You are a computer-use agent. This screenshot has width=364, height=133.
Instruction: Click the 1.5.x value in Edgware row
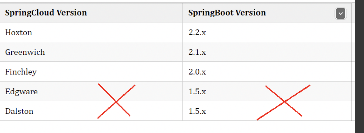click(x=197, y=92)
